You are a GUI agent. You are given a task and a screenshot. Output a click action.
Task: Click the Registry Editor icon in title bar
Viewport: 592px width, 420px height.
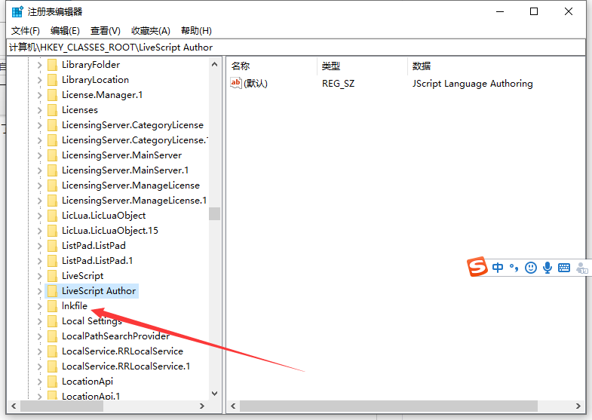17,11
